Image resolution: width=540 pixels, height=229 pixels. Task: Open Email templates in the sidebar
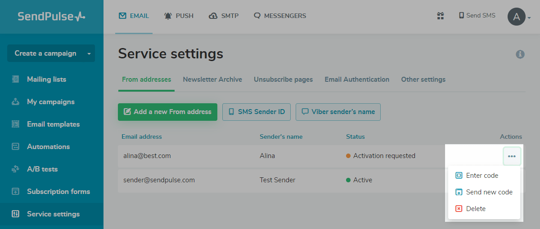53,124
